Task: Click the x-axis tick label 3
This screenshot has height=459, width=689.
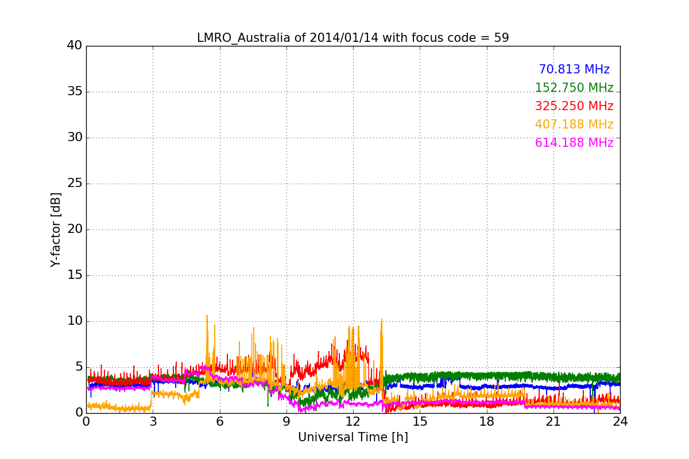Action: (153, 422)
